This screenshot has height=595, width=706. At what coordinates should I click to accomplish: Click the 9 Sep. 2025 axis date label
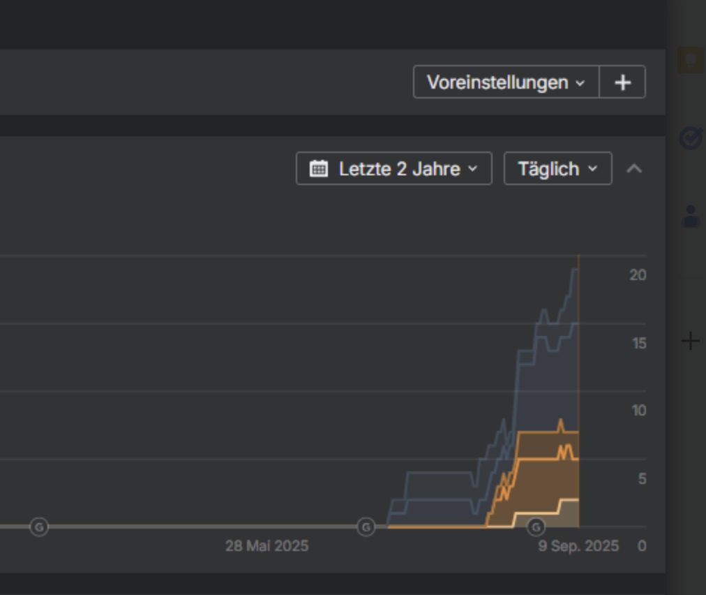(x=578, y=546)
